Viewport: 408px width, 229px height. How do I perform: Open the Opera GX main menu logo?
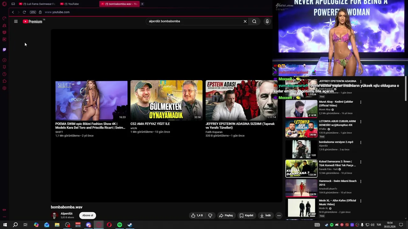click(4, 4)
